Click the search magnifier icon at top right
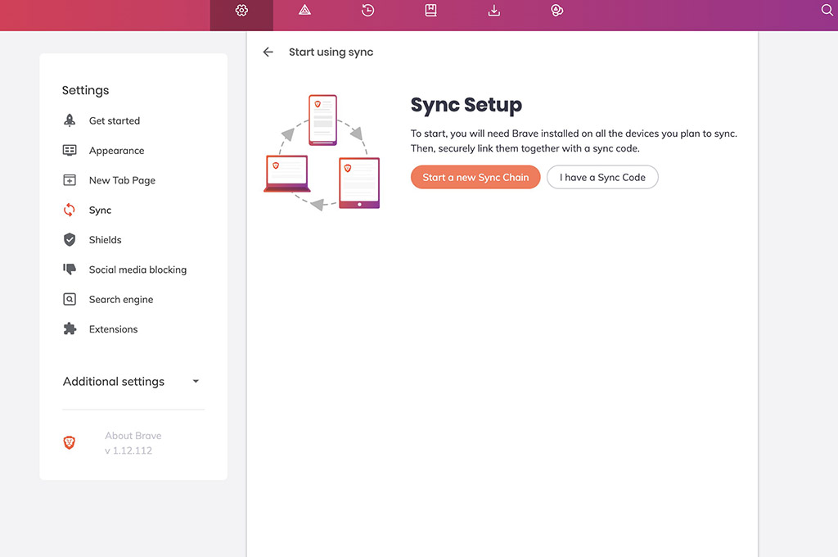Screen dimensions: 838x557 (827, 11)
